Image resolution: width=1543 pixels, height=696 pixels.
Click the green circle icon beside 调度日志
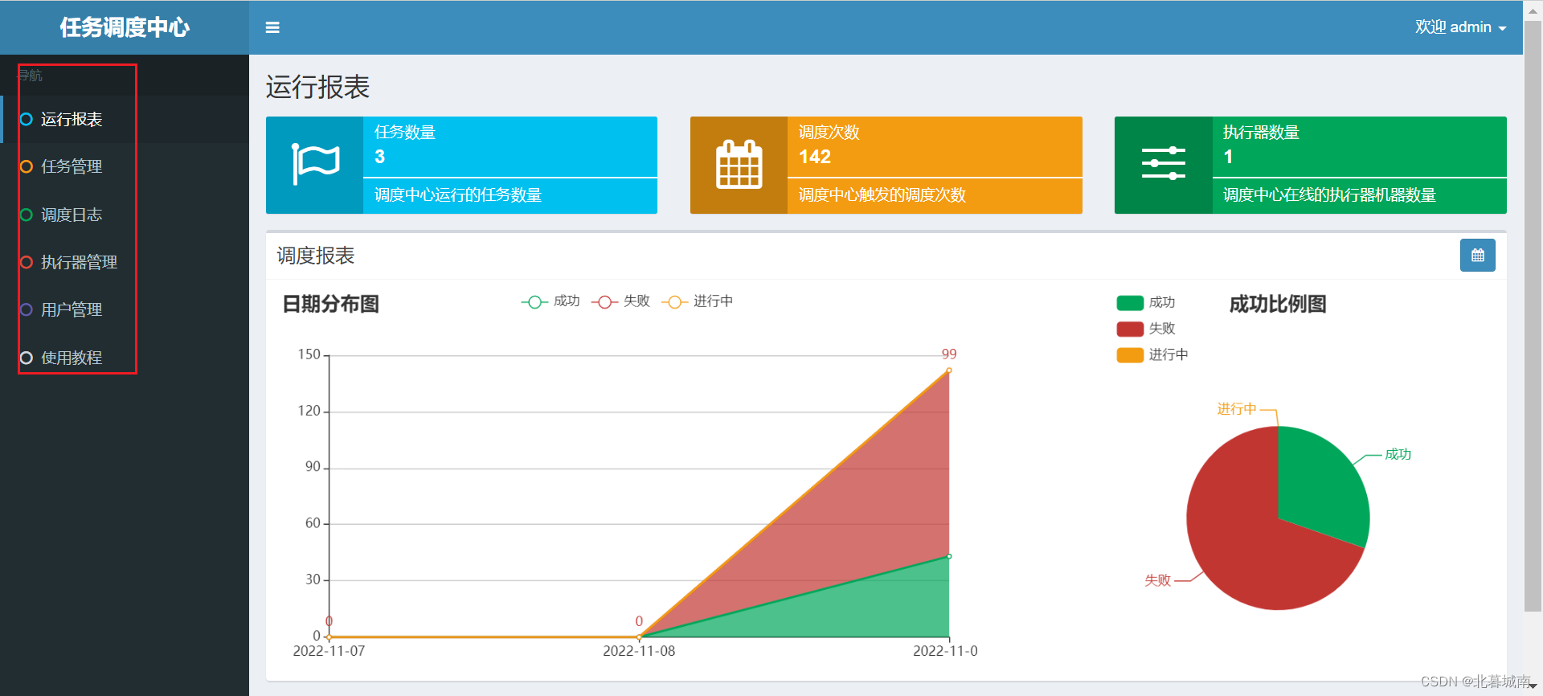[x=27, y=215]
